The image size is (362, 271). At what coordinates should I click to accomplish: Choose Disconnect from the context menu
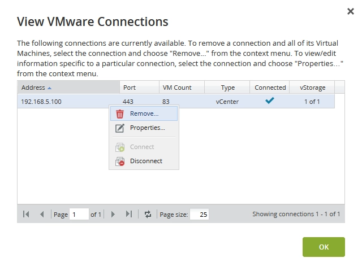tap(144, 161)
